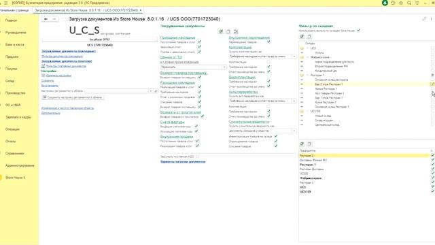Toggle Возврат товаров от покупателя checkbox

(x=202, y=116)
